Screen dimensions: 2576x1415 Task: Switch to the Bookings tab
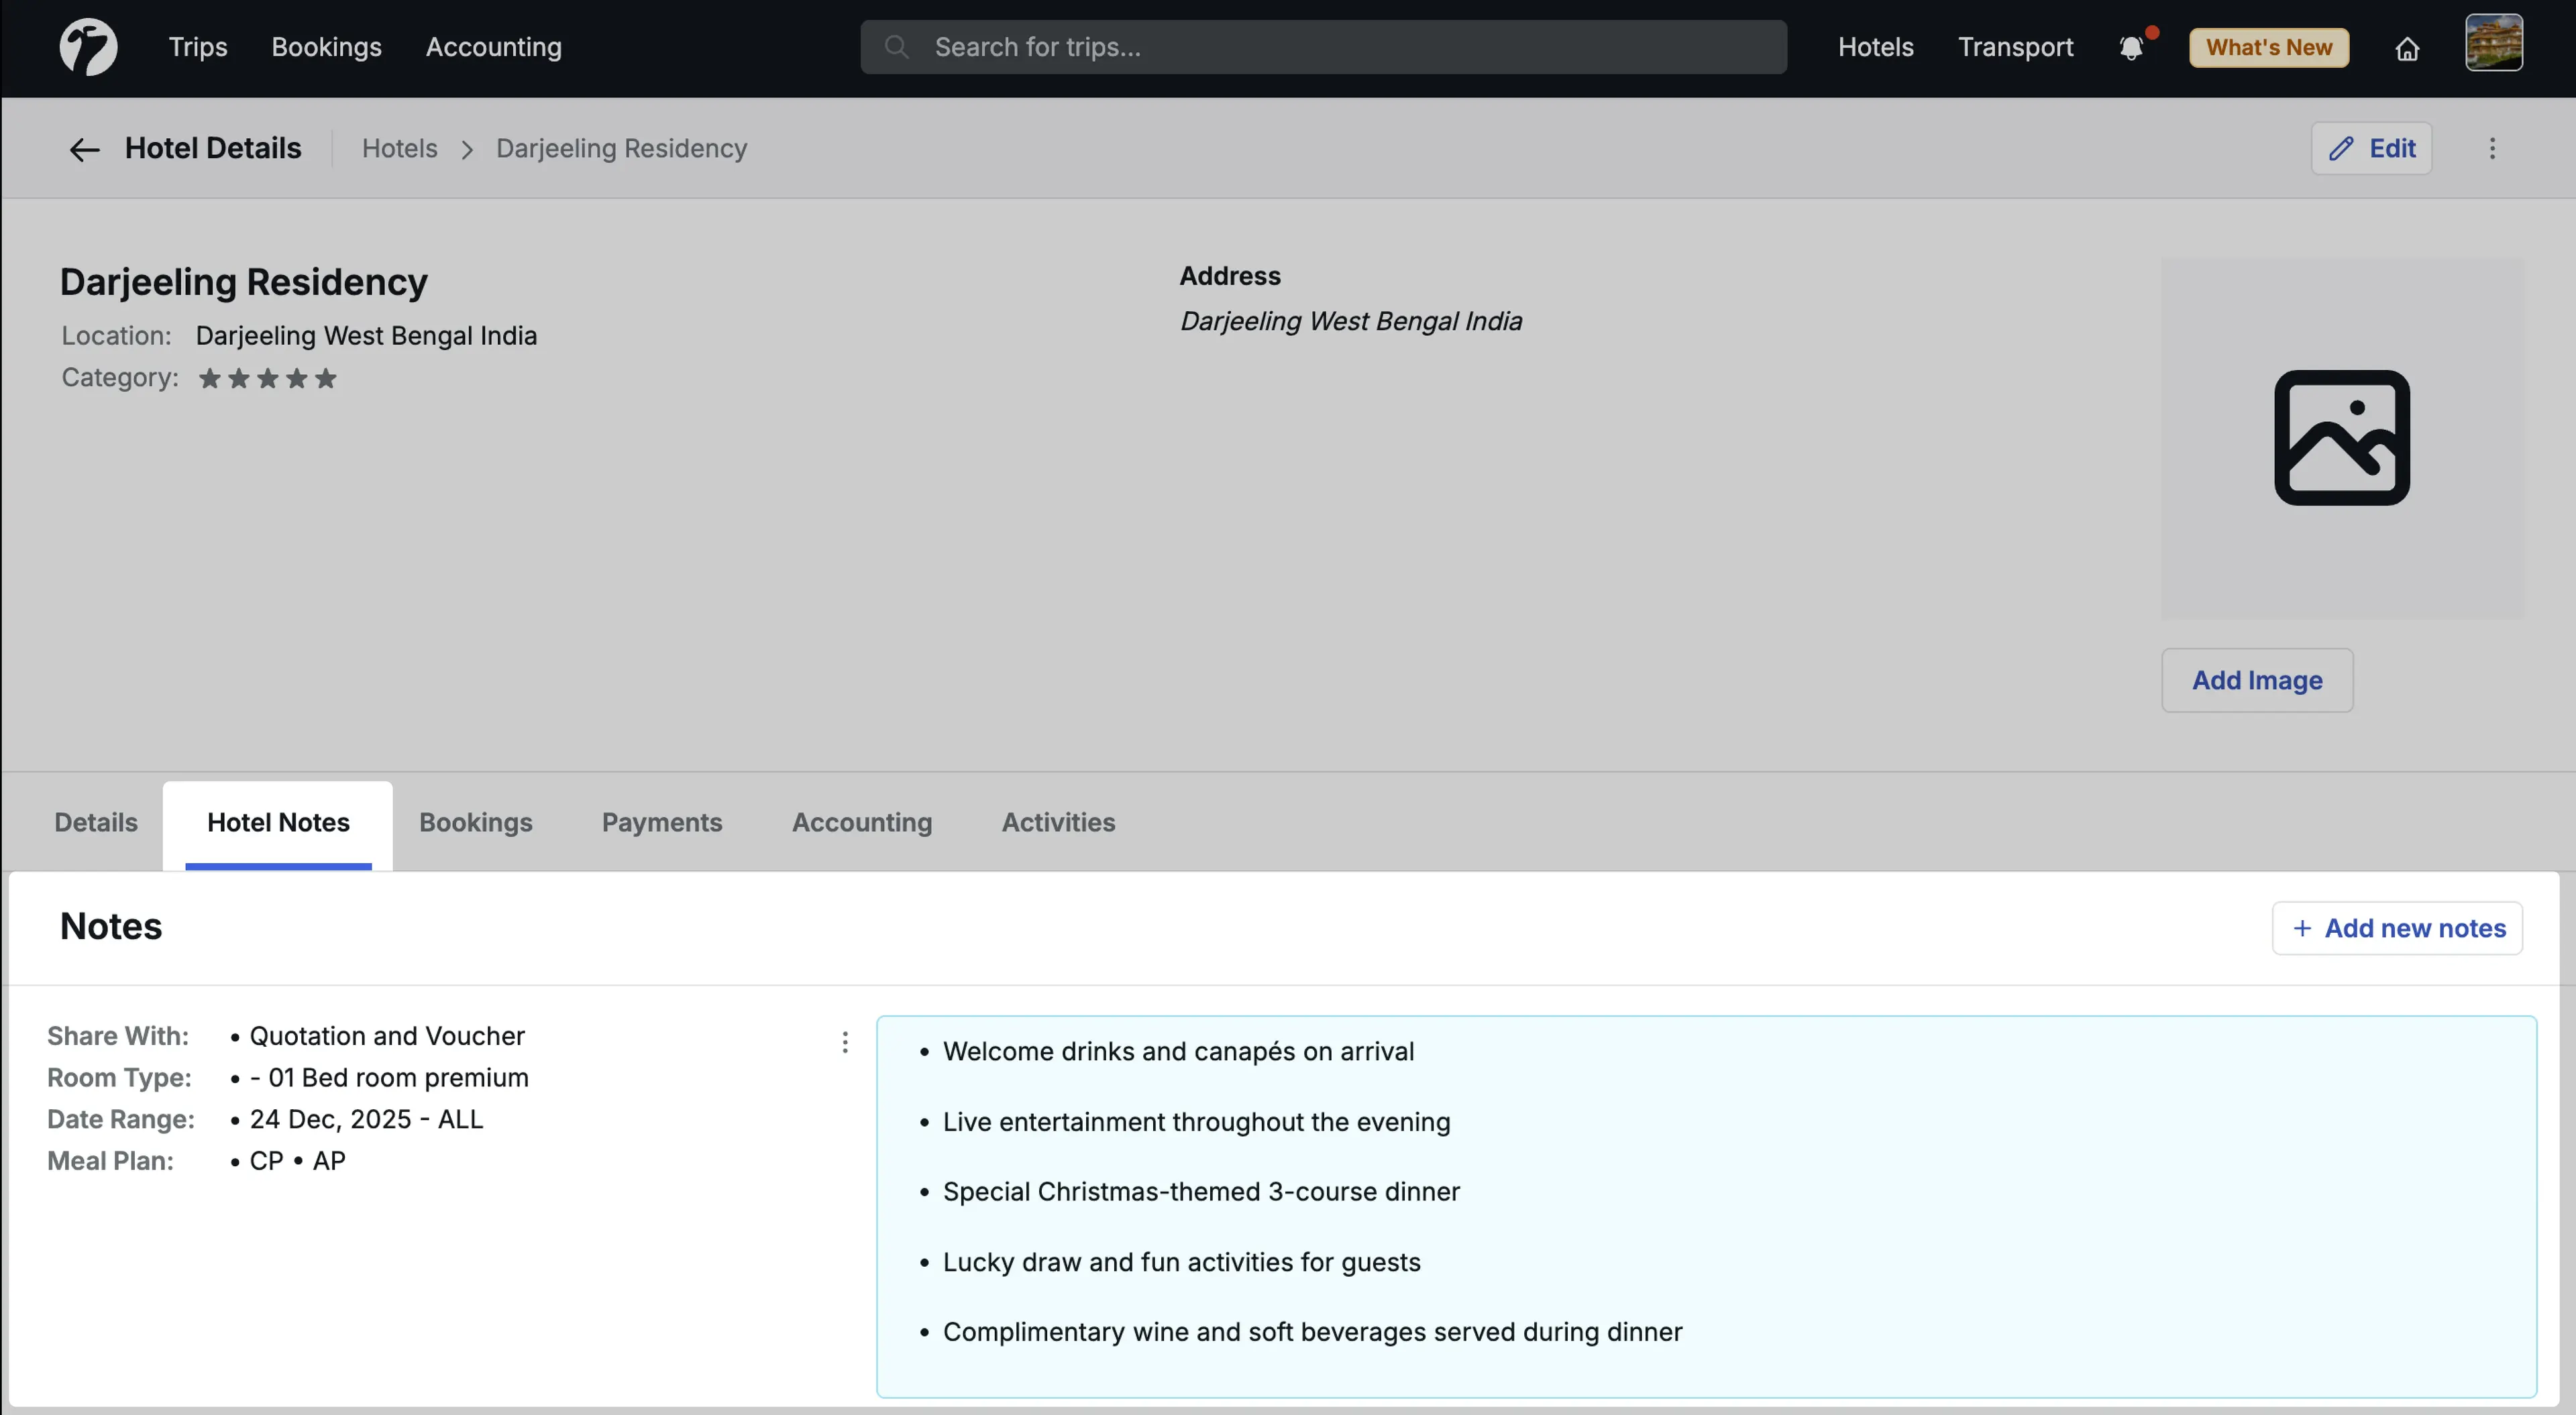point(475,822)
